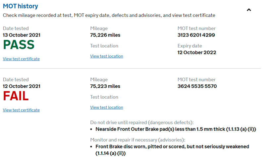Click MOT test number 3624 5535 5570
Viewport: 265px width, 160px height.
(197, 86)
